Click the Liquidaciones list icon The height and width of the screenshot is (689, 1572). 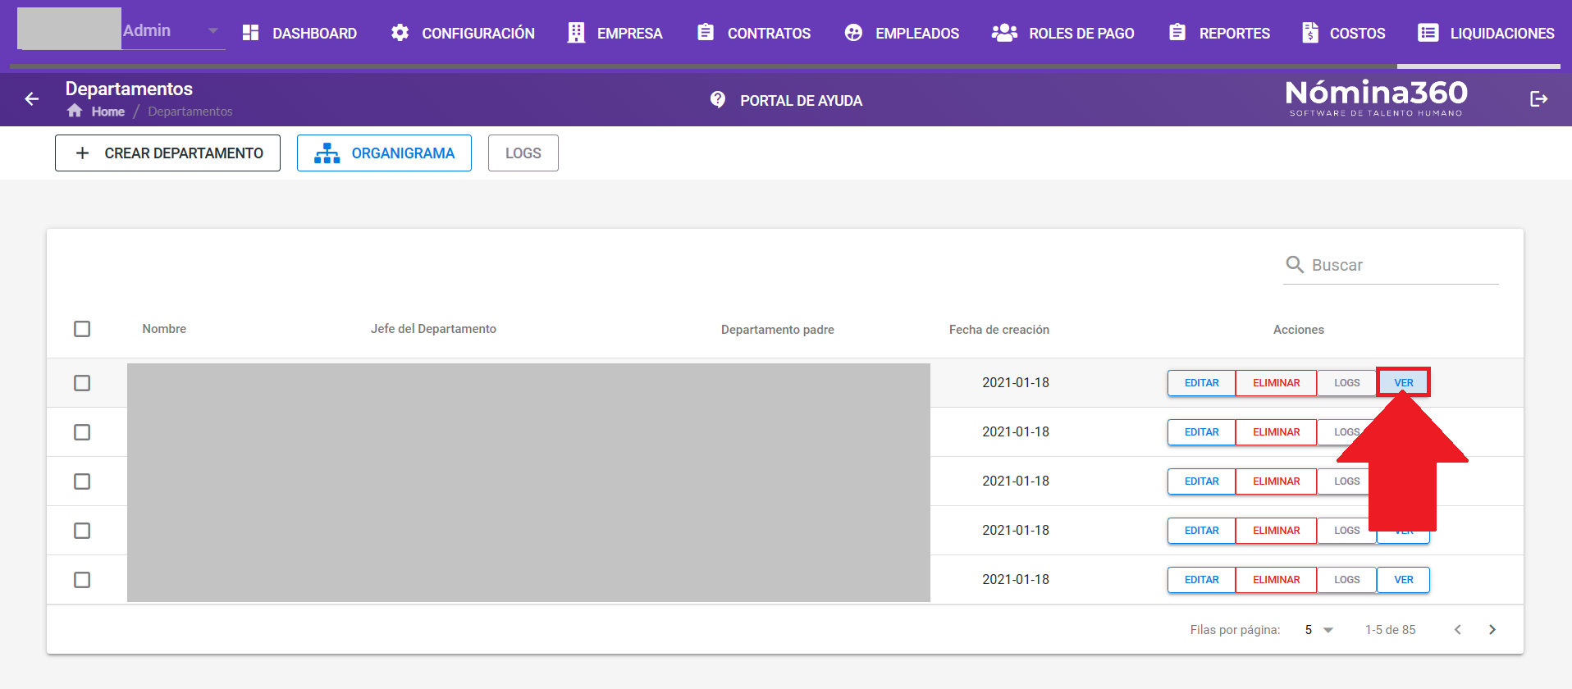pos(1428,33)
